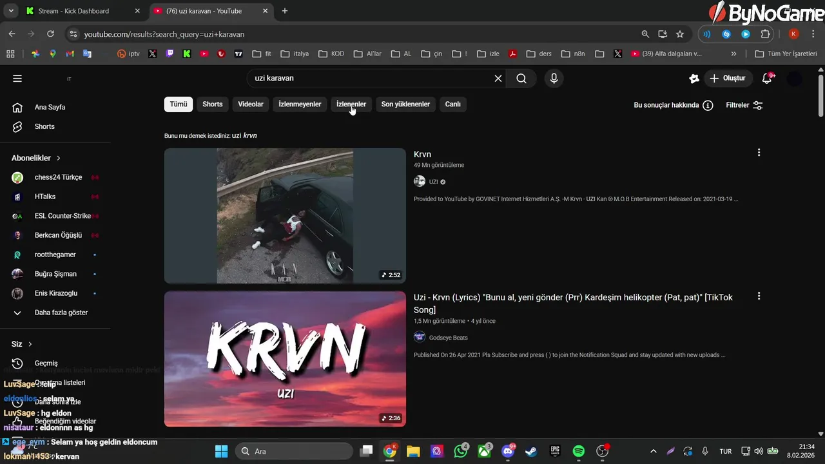Open Discord from the taskbar

509,451
